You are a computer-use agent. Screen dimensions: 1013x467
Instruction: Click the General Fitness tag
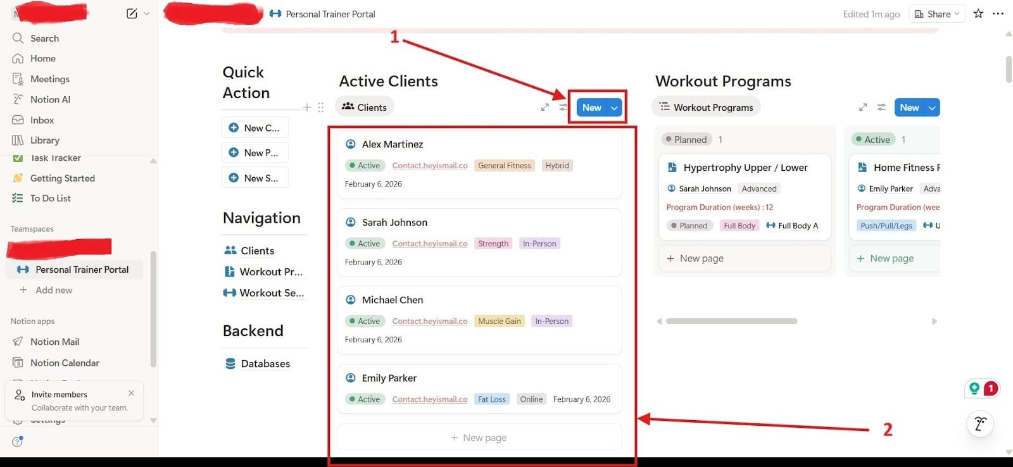[505, 166]
